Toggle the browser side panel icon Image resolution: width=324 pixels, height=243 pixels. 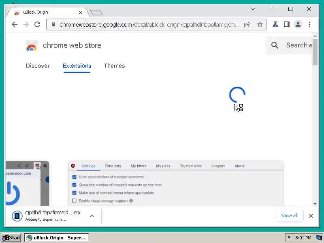tap(286, 25)
